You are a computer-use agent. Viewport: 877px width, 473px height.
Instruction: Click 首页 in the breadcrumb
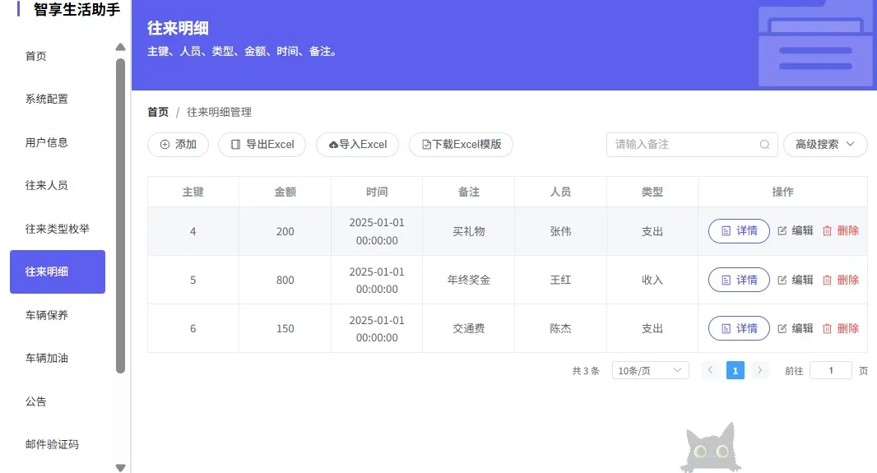coord(158,112)
